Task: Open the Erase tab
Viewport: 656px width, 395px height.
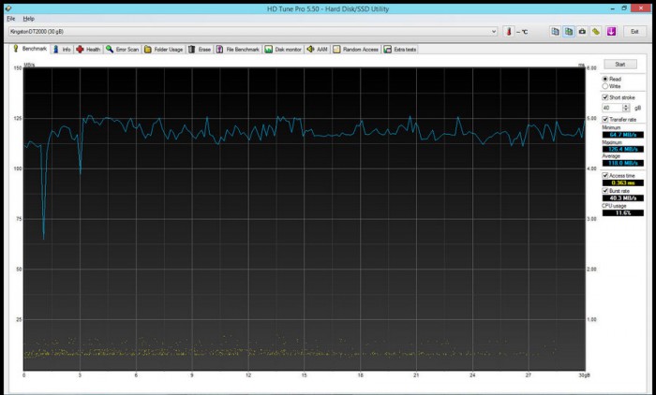Action: pyautogui.click(x=200, y=50)
